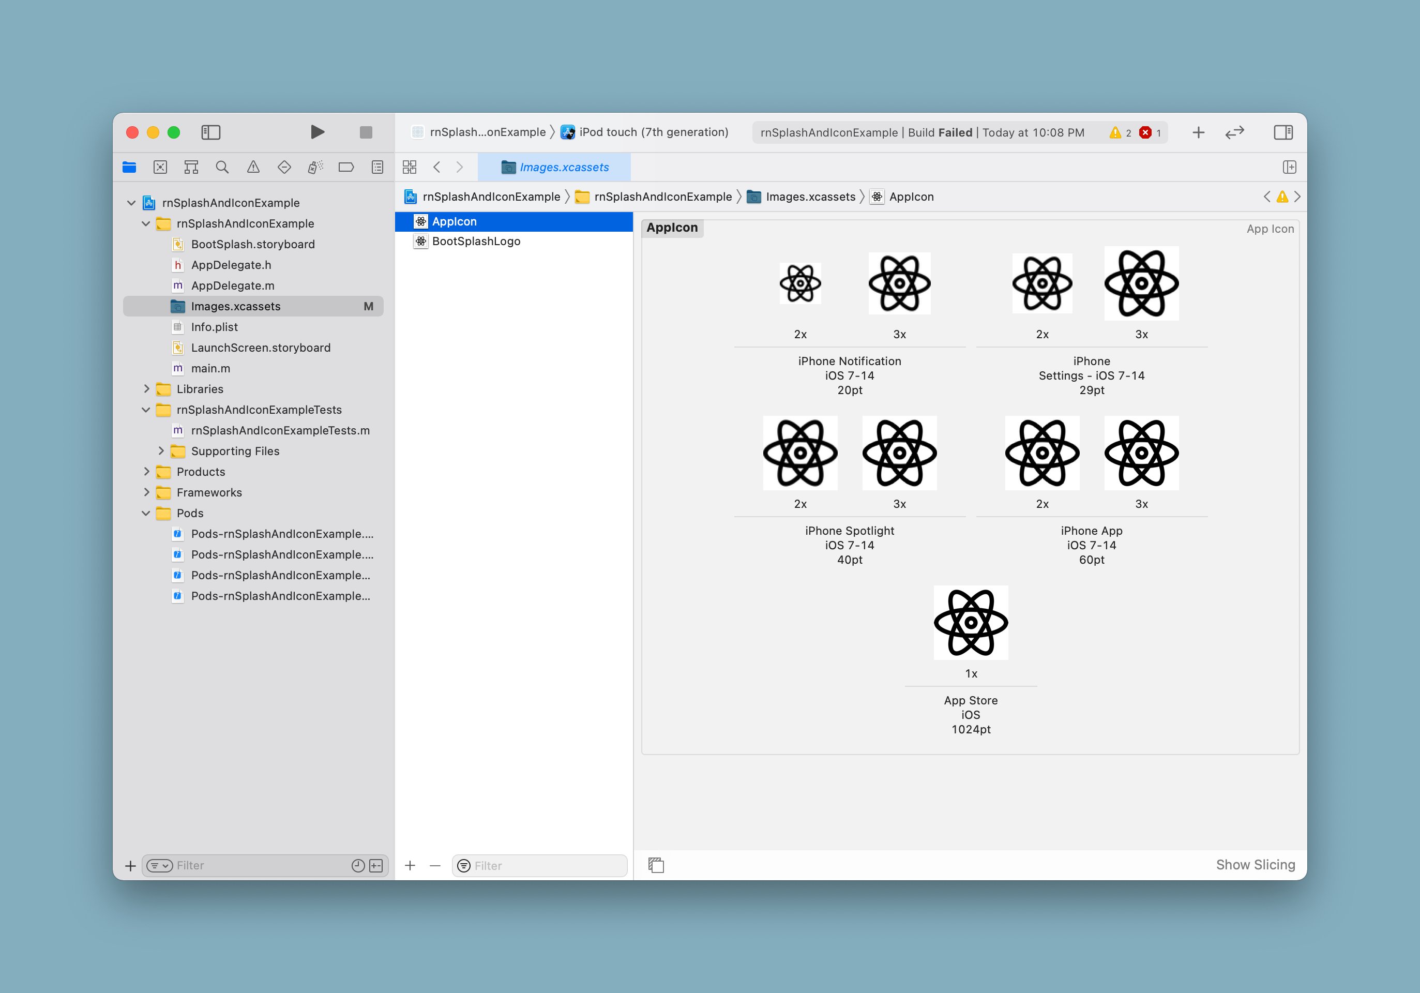Open the Test navigator diamond icon
Viewport: 1420px width, 993px height.
284,167
